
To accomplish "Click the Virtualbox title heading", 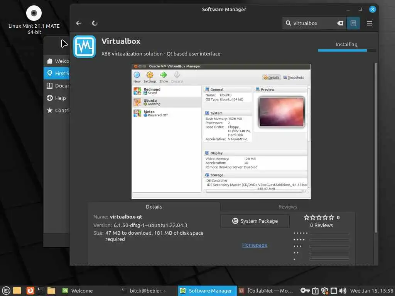I will pos(121,41).
